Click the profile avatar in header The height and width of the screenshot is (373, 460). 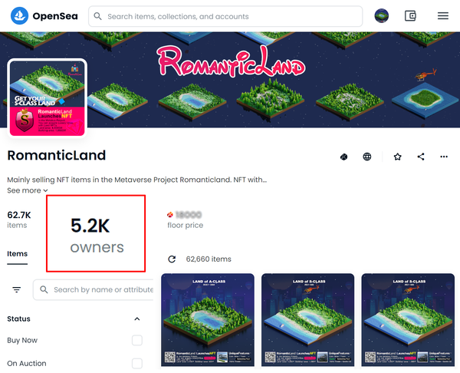[x=381, y=16]
